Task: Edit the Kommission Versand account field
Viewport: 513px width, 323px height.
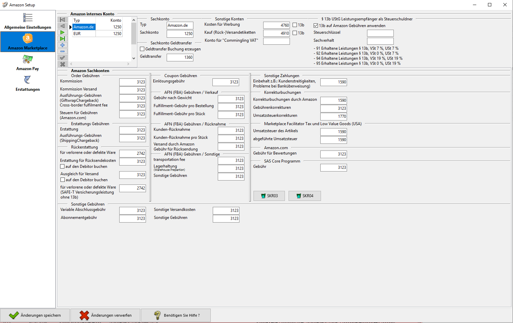Action: click(133, 90)
